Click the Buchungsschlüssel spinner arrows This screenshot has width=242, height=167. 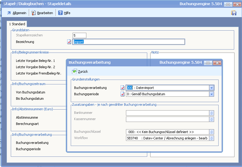(x=211, y=132)
